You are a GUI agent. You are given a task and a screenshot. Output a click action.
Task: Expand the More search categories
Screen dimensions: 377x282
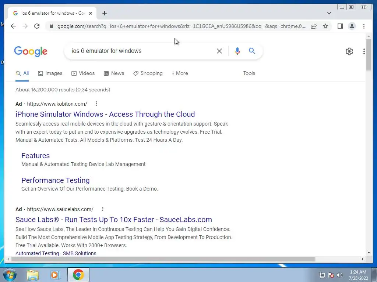click(x=180, y=73)
